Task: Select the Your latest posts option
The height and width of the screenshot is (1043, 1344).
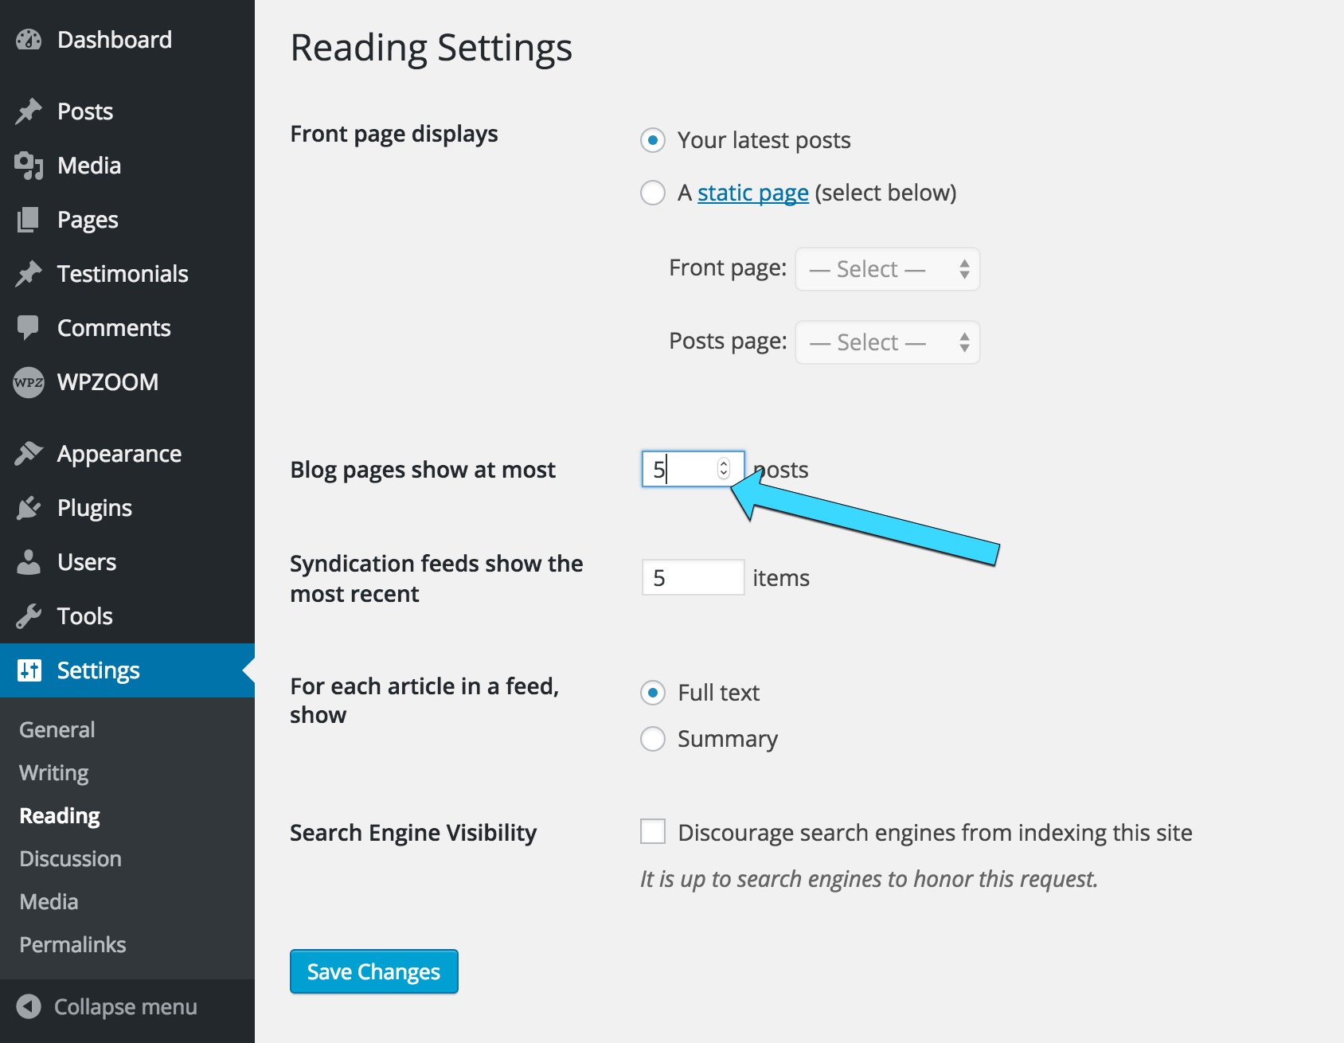Action: pyautogui.click(x=653, y=141)
